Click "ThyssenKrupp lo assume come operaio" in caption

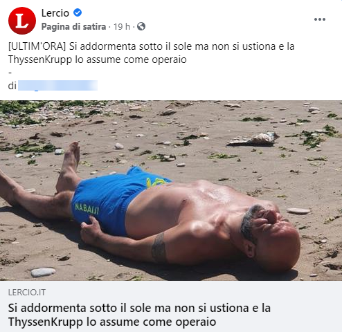coord(98,59)
